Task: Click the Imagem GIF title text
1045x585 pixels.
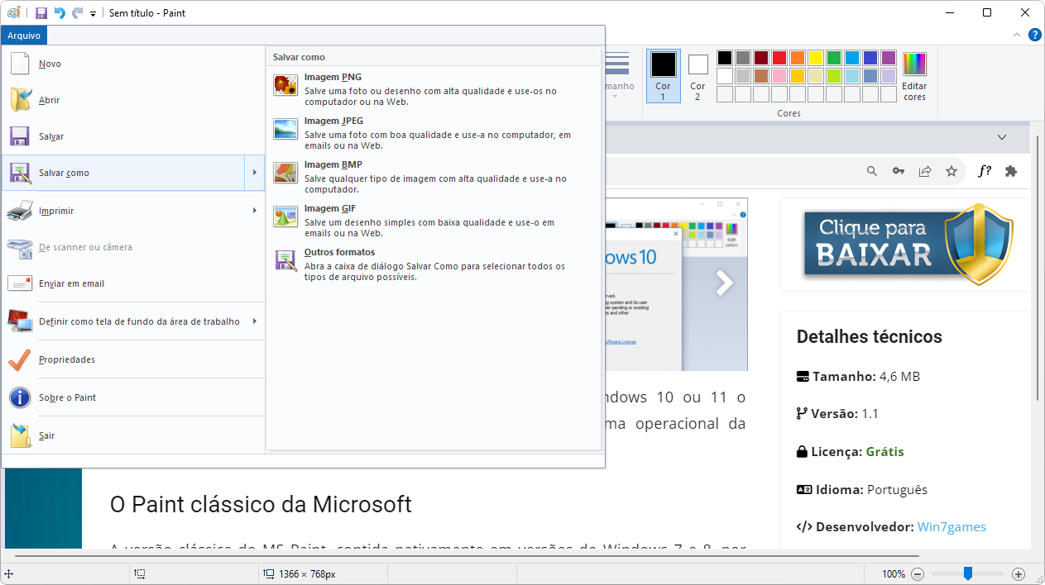Action: (x=330, y=209)
